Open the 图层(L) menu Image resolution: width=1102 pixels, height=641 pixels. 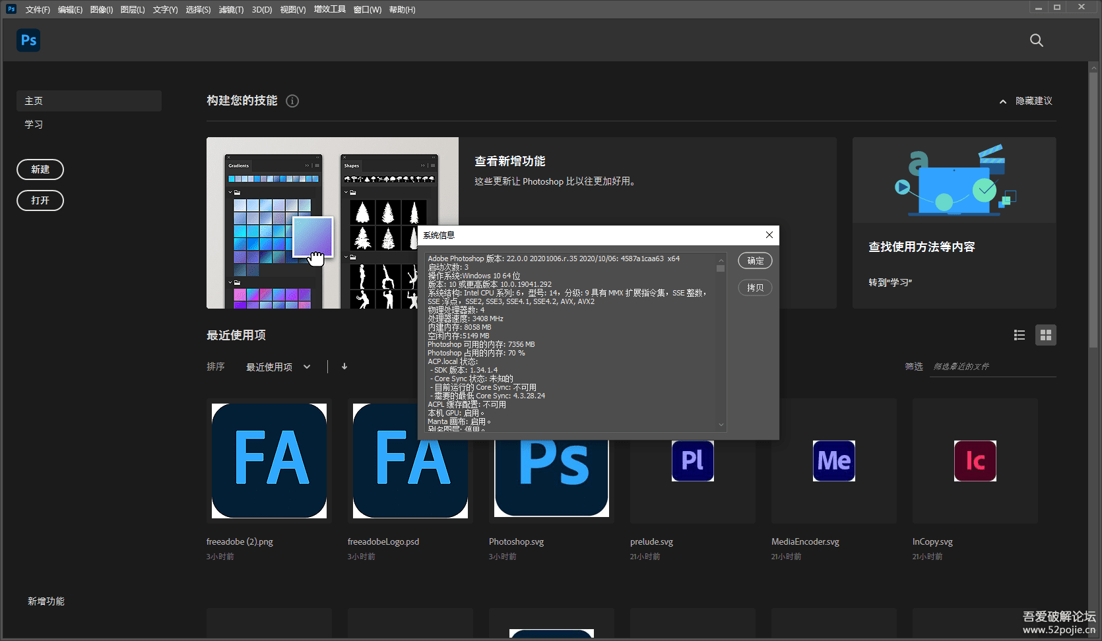point(133,9)
